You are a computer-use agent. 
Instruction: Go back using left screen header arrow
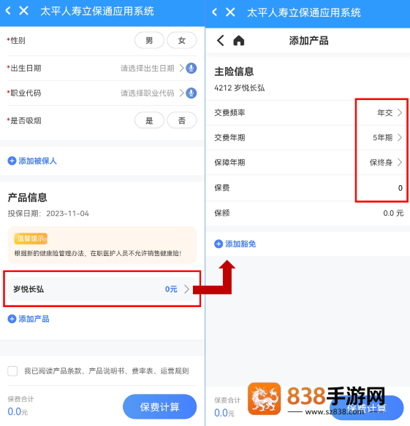tap(8, 11)
